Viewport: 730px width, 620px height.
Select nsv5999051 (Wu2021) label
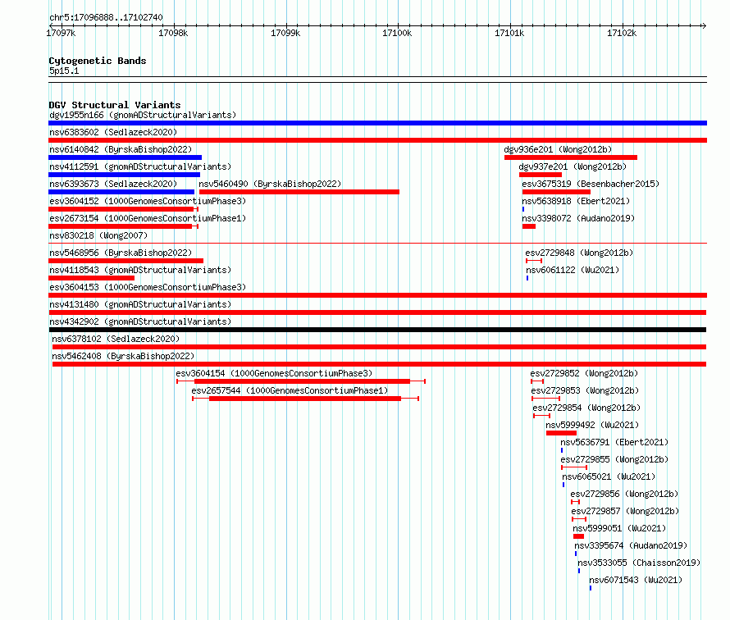[619, 528]
